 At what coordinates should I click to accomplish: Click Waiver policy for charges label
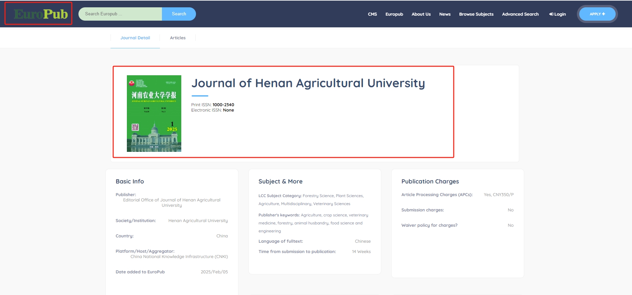[429, 225]
